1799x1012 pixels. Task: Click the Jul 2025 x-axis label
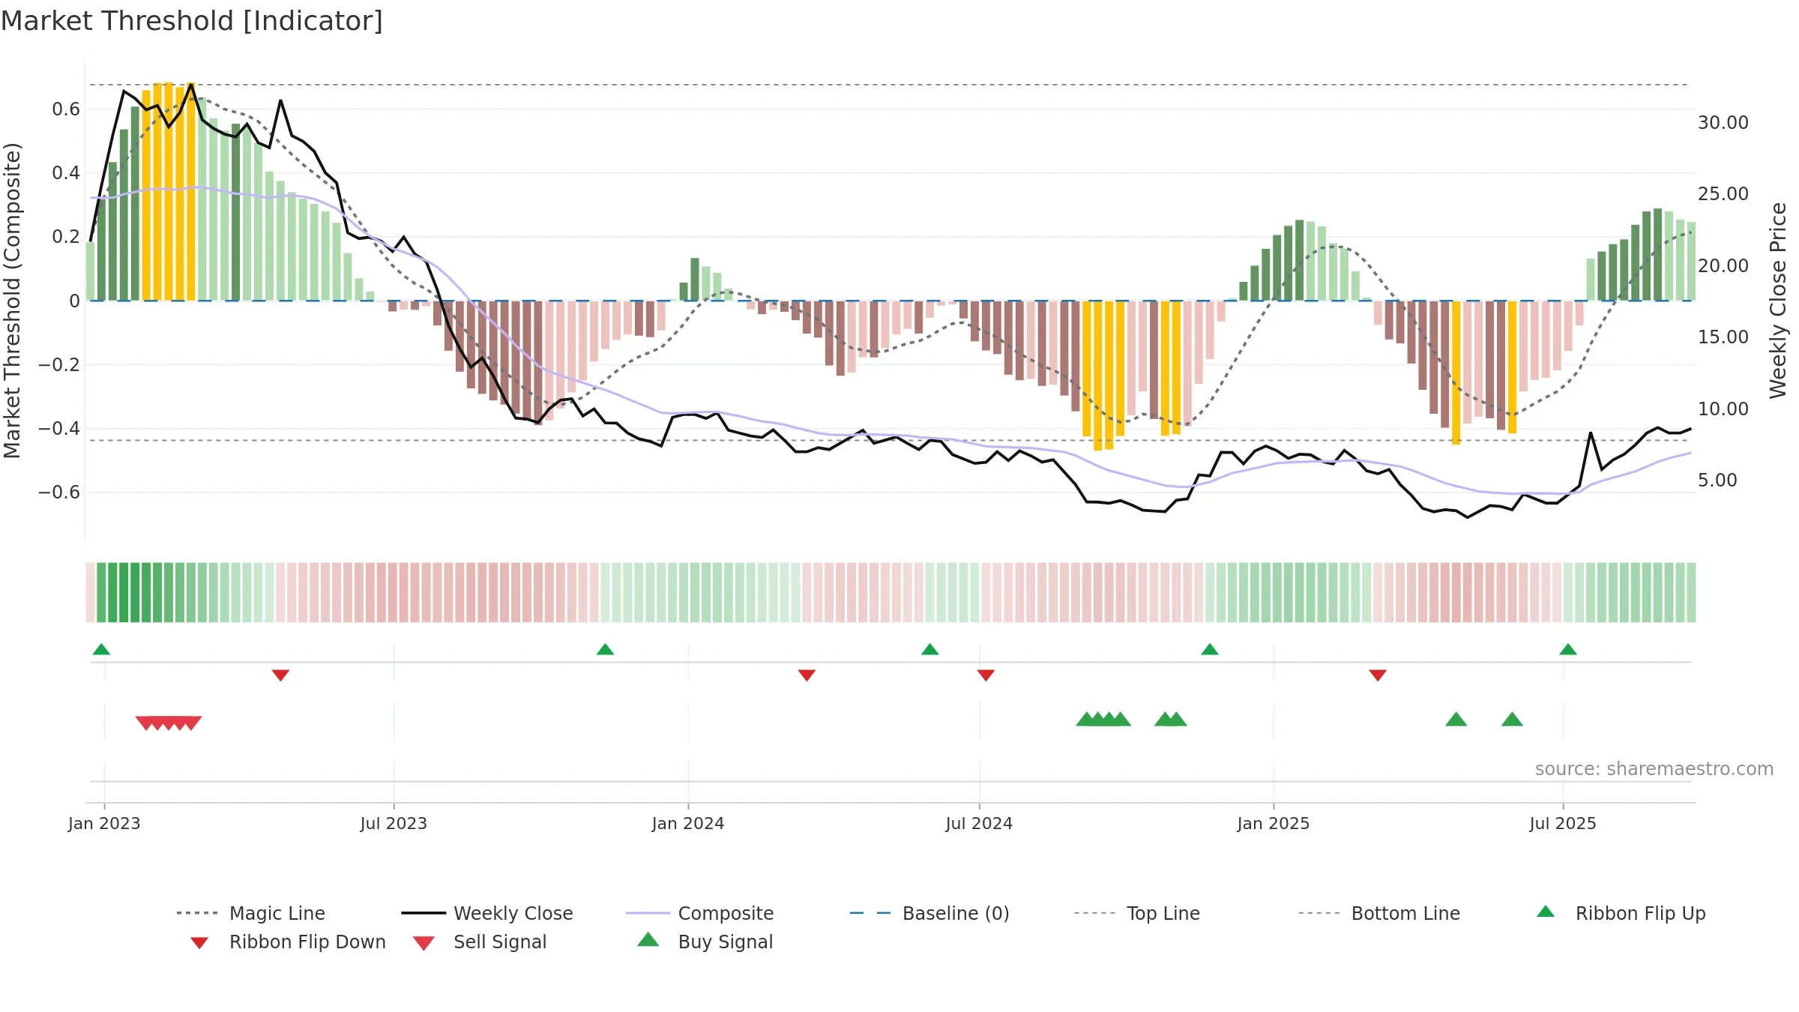(1563, 823)
